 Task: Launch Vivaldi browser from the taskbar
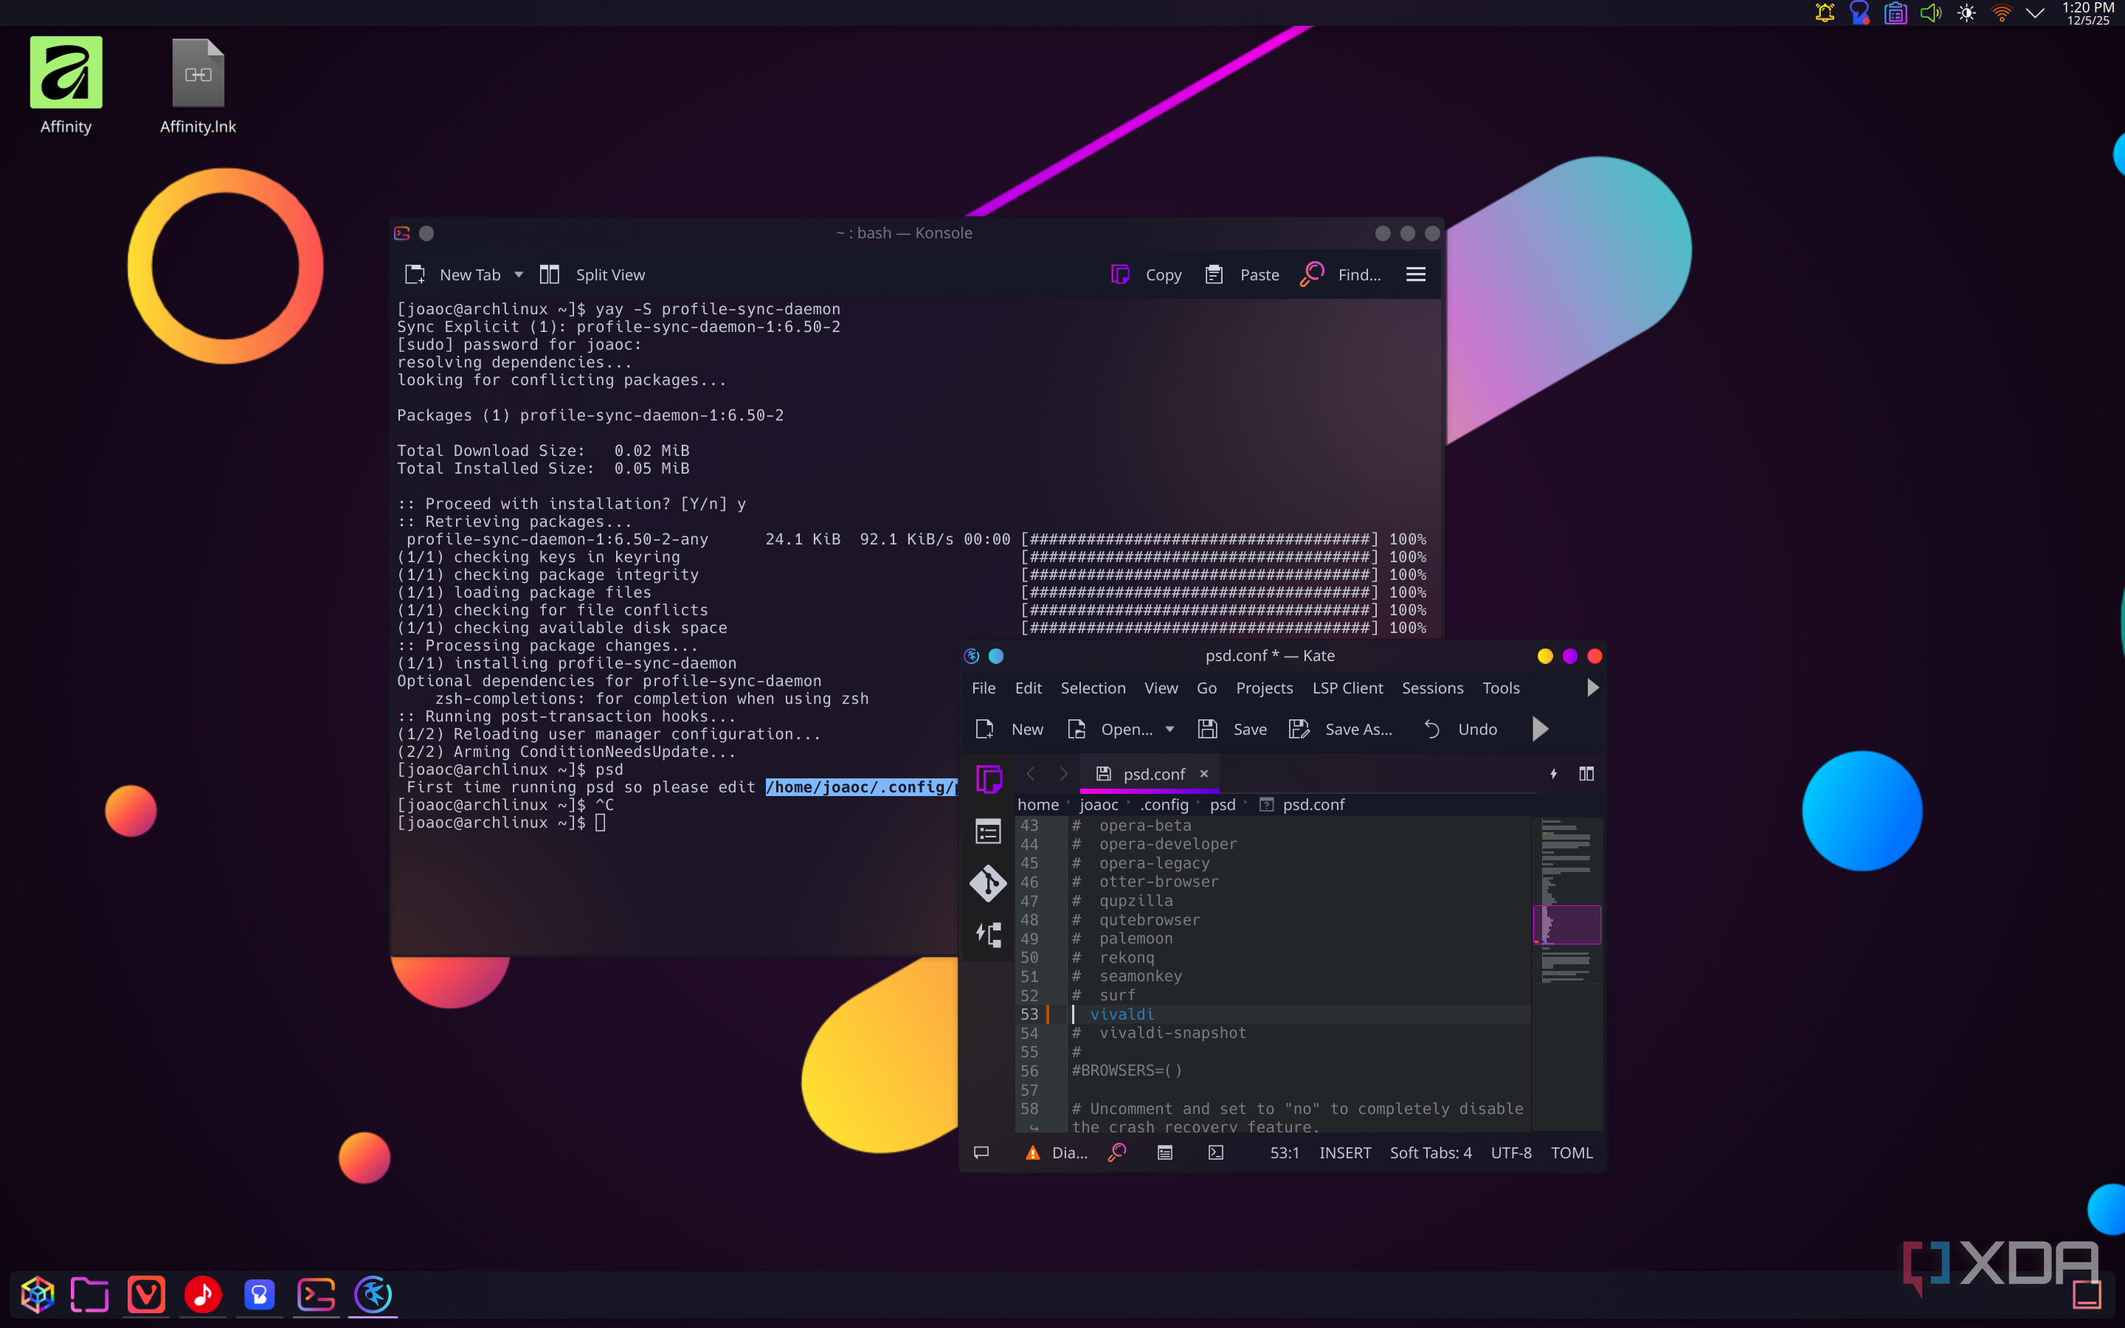pos(146,1294)
